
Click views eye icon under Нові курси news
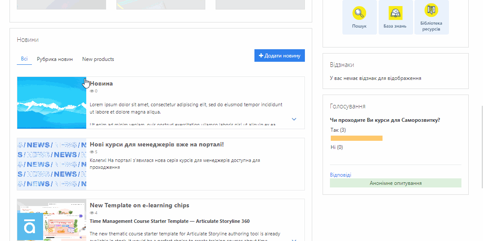click(92, 152)
